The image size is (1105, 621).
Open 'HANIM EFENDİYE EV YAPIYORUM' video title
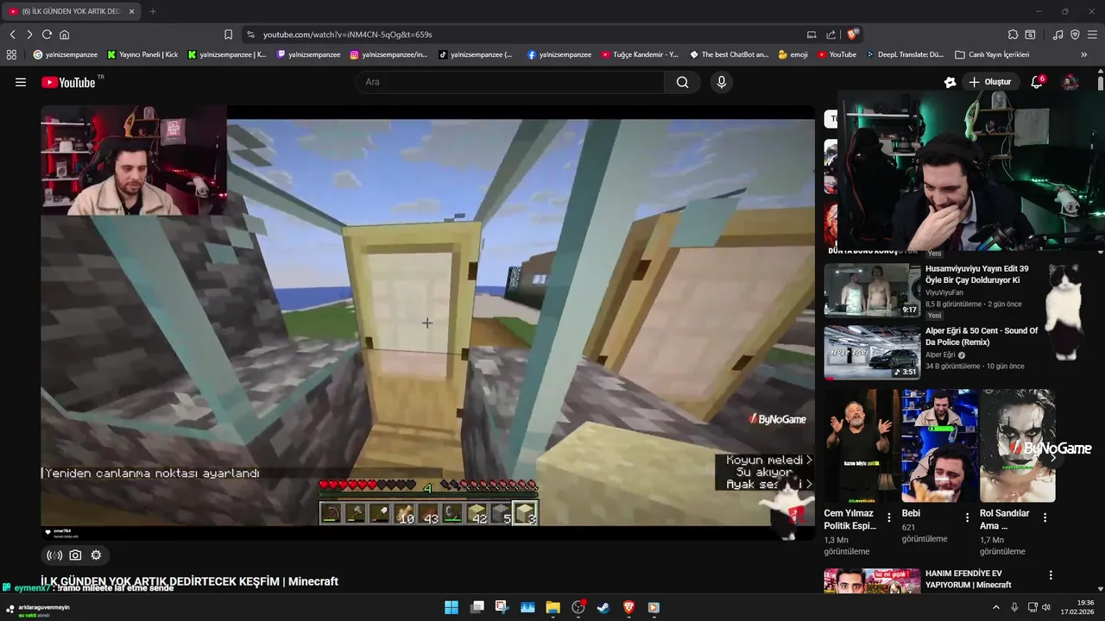(968, 579)
